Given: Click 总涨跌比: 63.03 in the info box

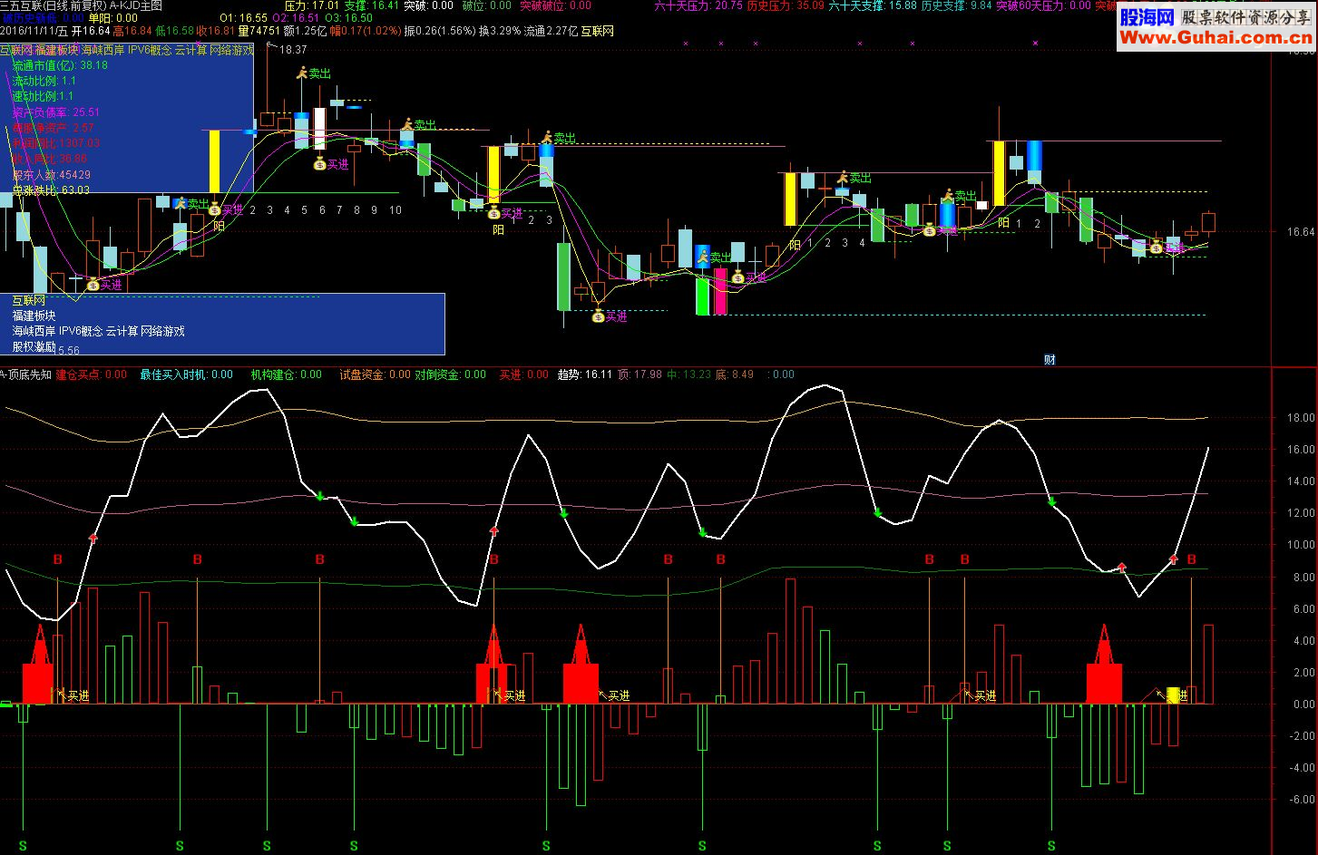Looking at the screenshot, I should (x=51, y=190).
